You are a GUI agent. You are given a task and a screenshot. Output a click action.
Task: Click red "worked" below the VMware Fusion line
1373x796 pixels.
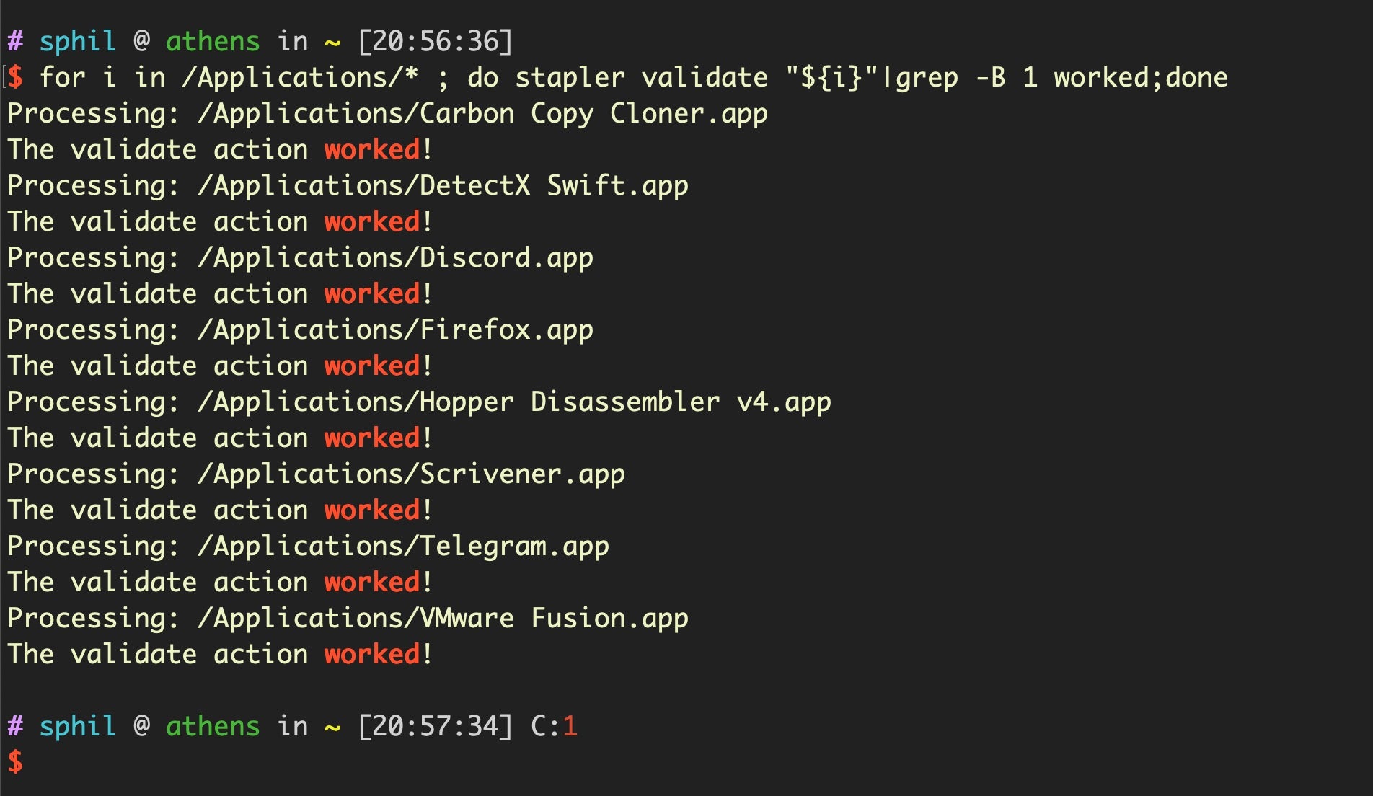[371, 655]
